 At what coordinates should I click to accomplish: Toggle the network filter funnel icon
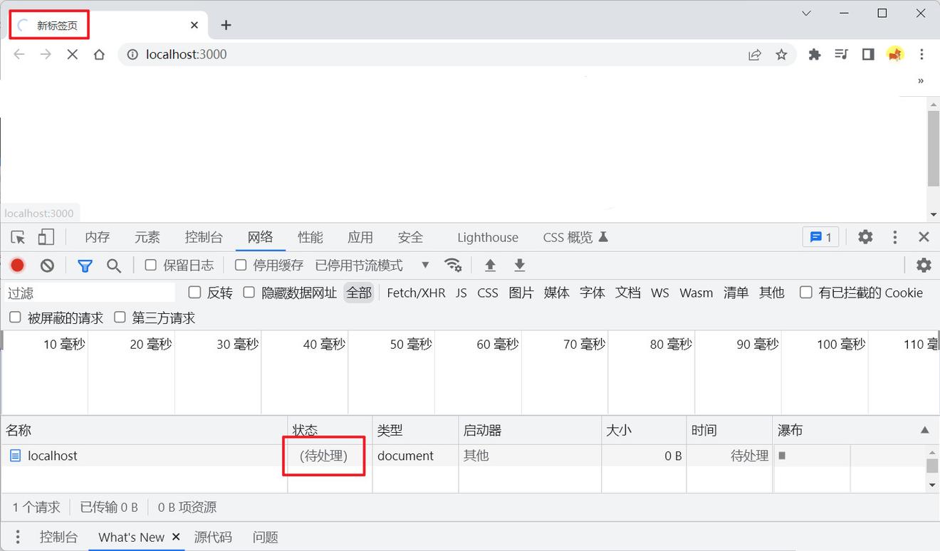coord(85,266)
